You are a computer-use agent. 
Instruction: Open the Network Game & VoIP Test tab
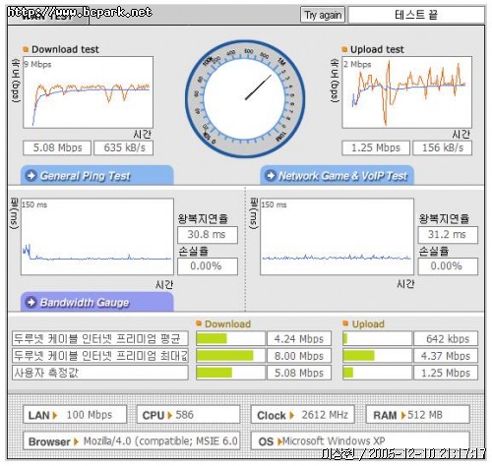(337, 175)
